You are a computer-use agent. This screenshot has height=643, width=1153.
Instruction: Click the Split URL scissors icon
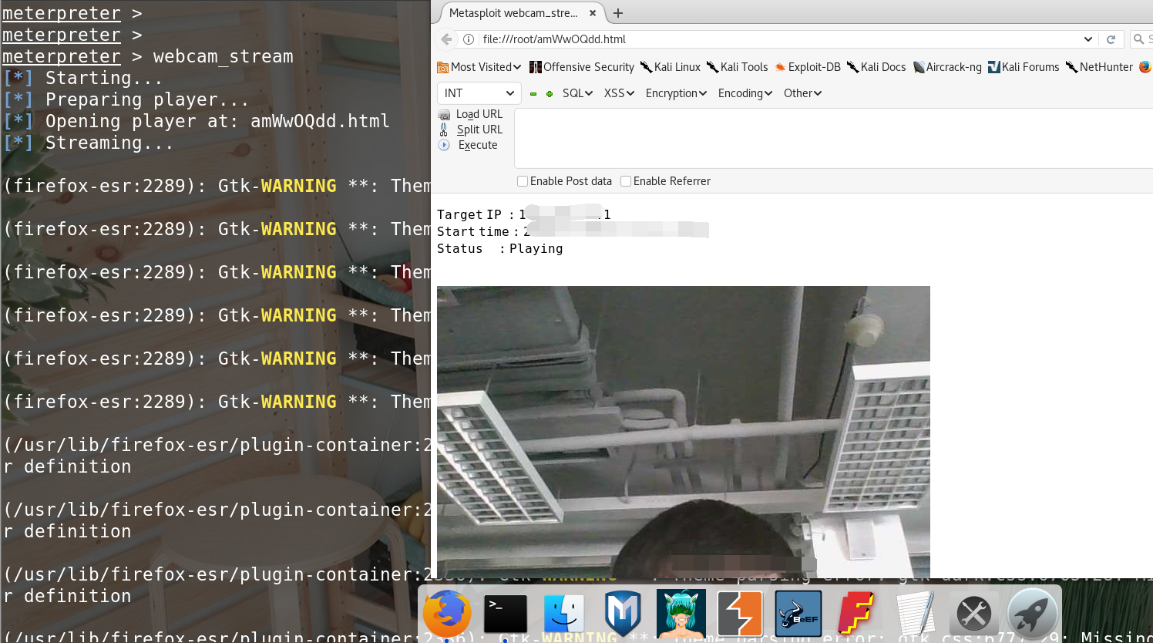click(444, 130)
